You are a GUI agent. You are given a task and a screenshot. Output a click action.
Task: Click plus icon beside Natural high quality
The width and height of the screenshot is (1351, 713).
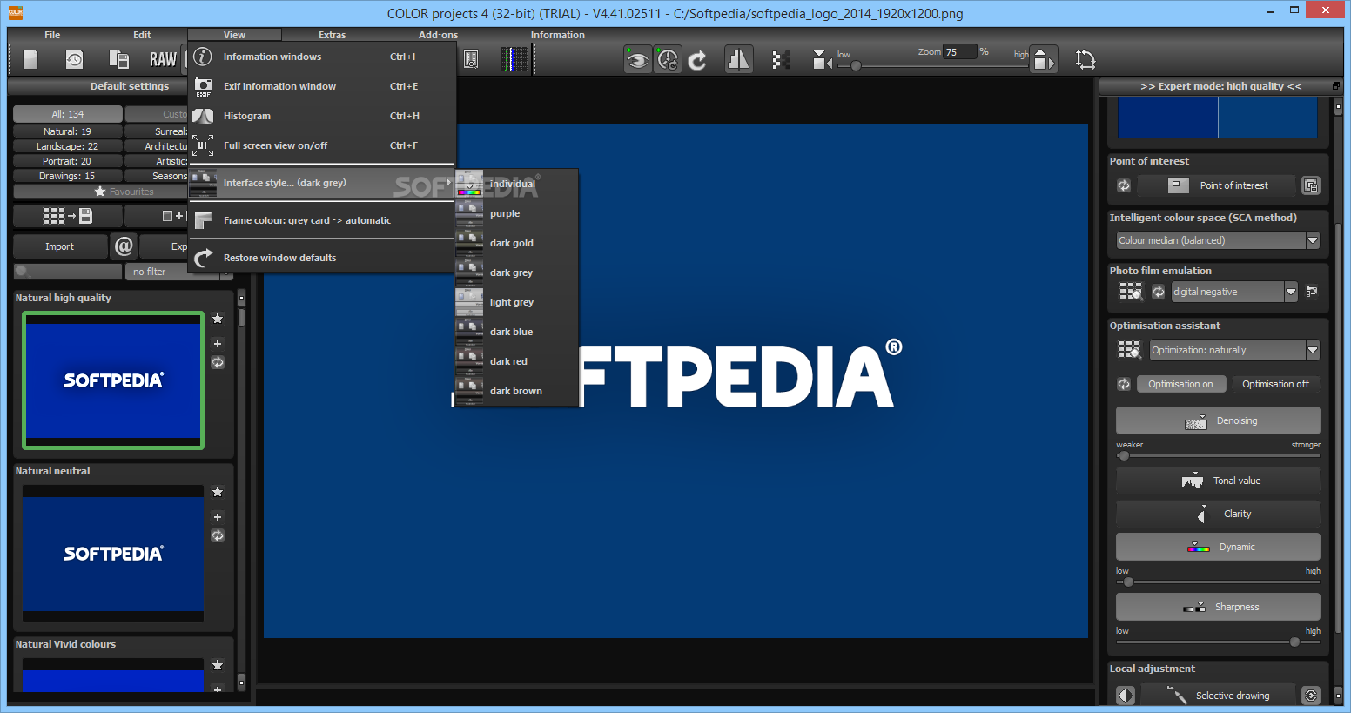tap(218, 344)
